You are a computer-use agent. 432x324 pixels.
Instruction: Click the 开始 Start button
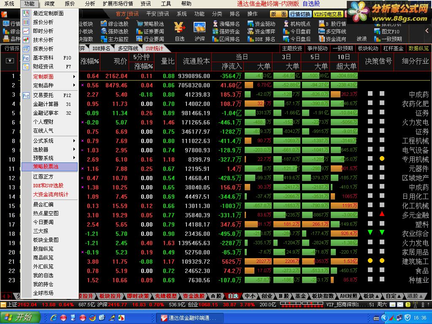(19, 317)
